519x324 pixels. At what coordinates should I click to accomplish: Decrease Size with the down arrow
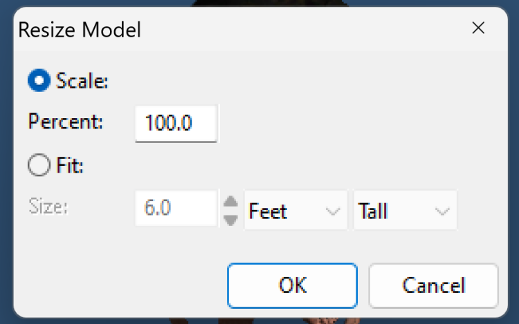tap(231, 220)
